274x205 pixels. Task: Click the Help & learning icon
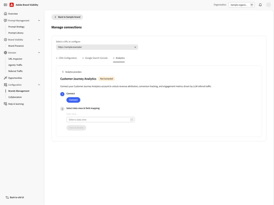click(5, 104)
